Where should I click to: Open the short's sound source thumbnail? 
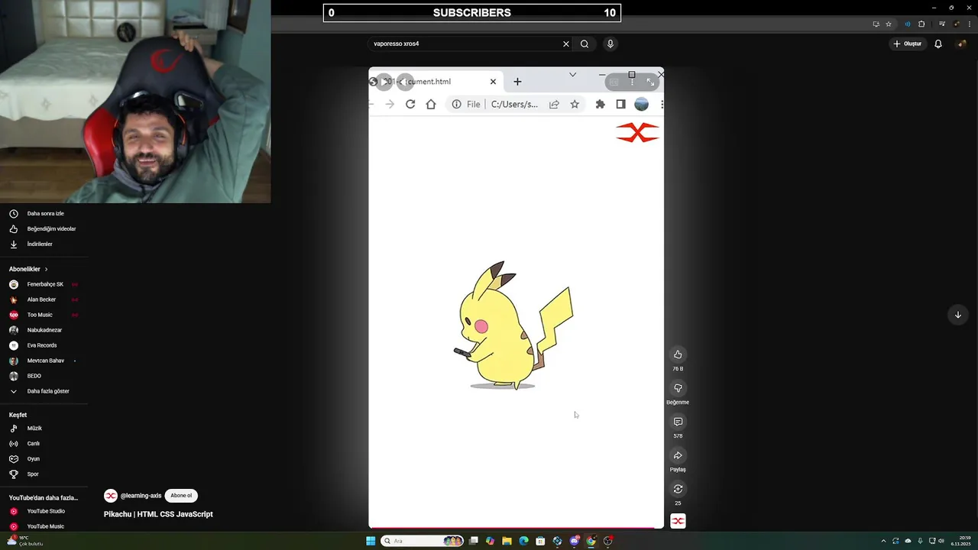click(x=678, y=521)
